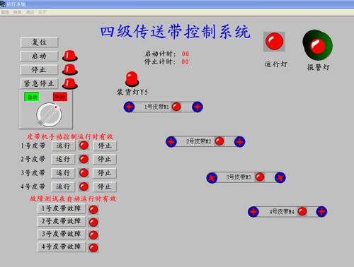Click the 停止 button below 启动
Screen dimensions: 354x267
click(39, 70)
